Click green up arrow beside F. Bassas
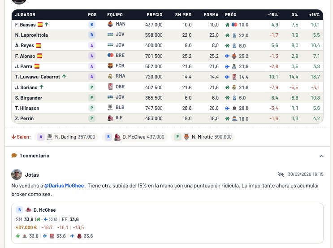This screenshot has height=248, width=333. [x=47, y=24]
